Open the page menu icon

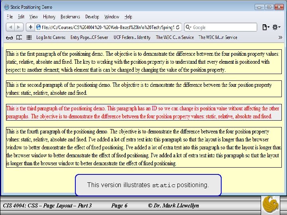pos(265,27)
